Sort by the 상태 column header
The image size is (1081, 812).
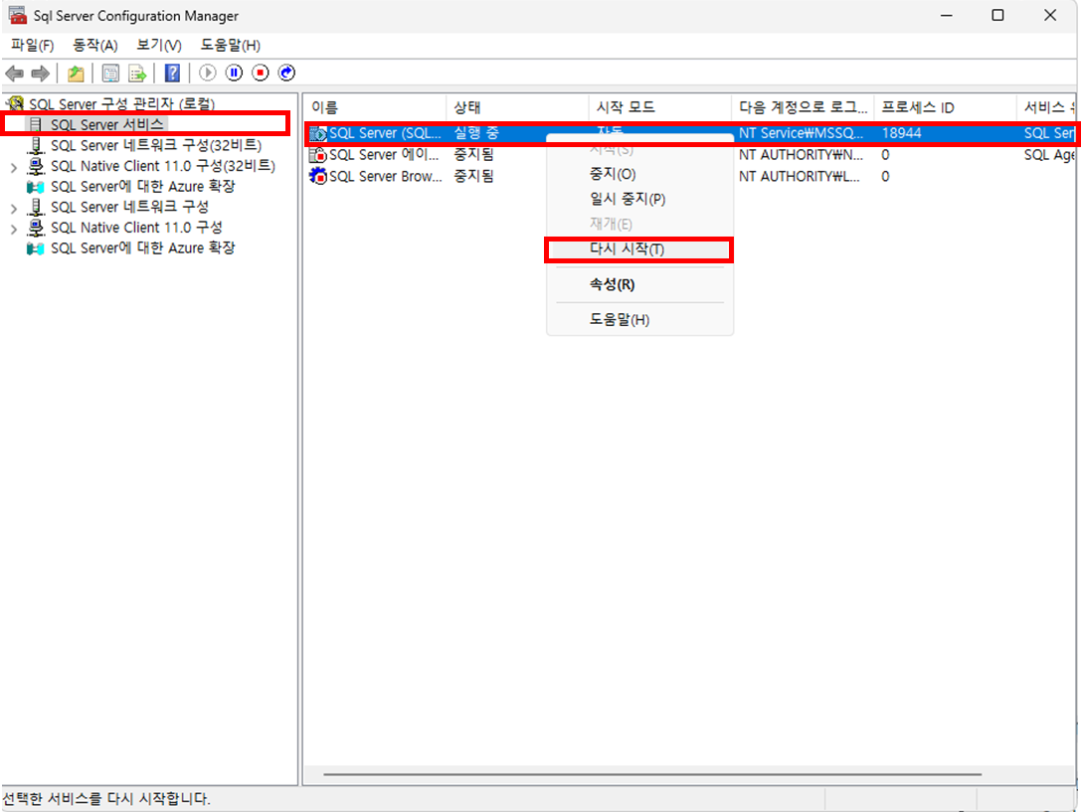click(517, 107)
